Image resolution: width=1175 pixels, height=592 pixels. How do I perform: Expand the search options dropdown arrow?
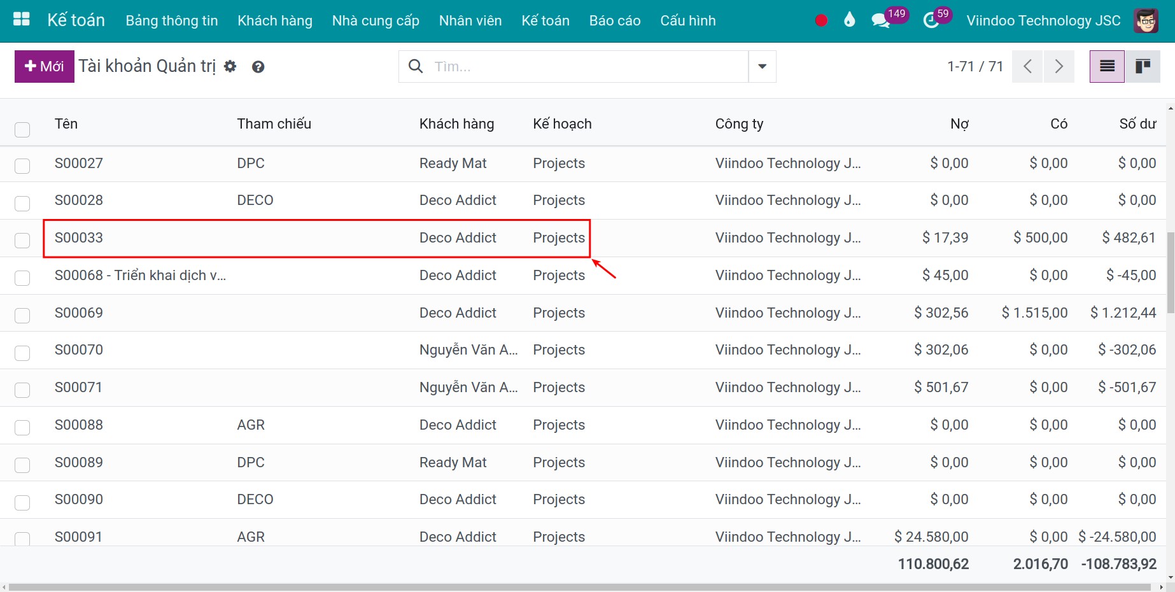coord(762,66)
